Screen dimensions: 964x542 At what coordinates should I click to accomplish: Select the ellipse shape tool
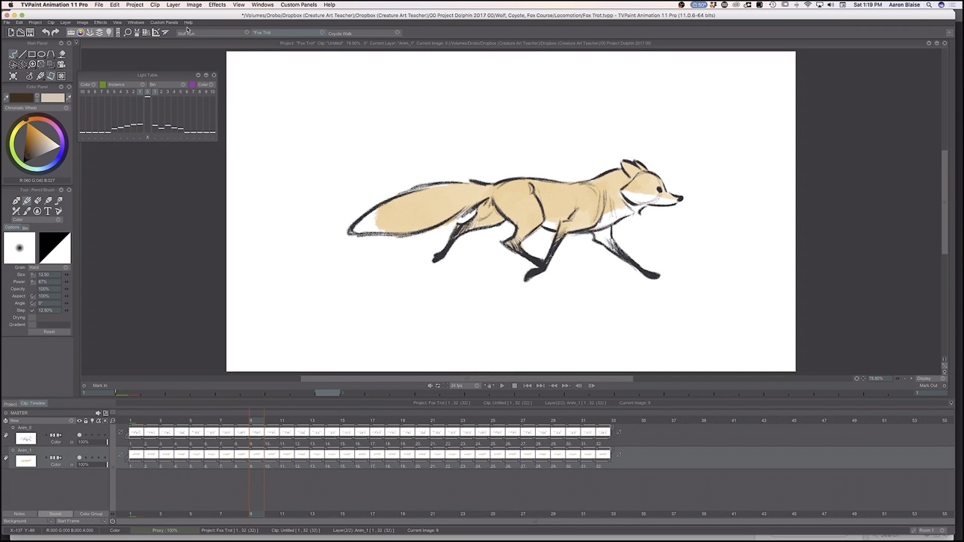(x=41, y=54)
